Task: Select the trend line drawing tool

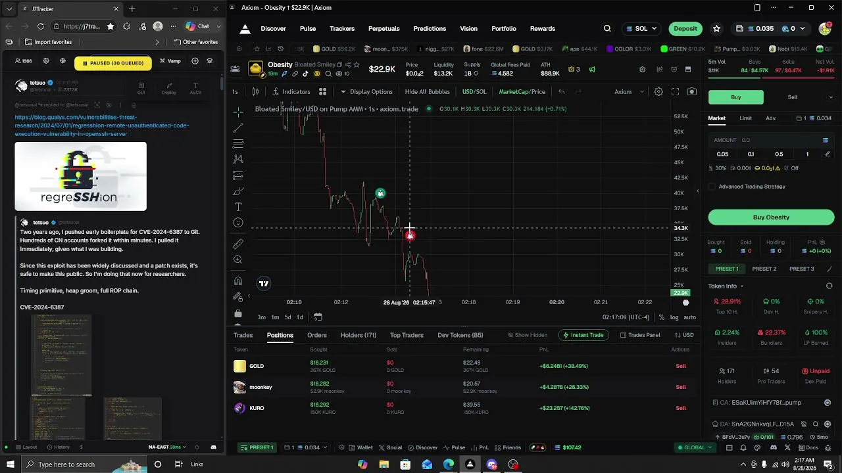Action: 238,127
